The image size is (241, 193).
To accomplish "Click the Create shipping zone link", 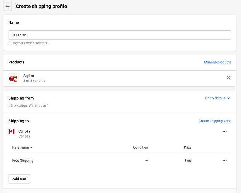I will 215,121.
